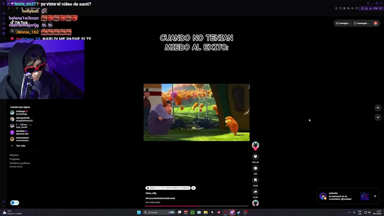384x216 pixels.
Task: Click the microphone icon in system tray
Action: coord(354,212)
